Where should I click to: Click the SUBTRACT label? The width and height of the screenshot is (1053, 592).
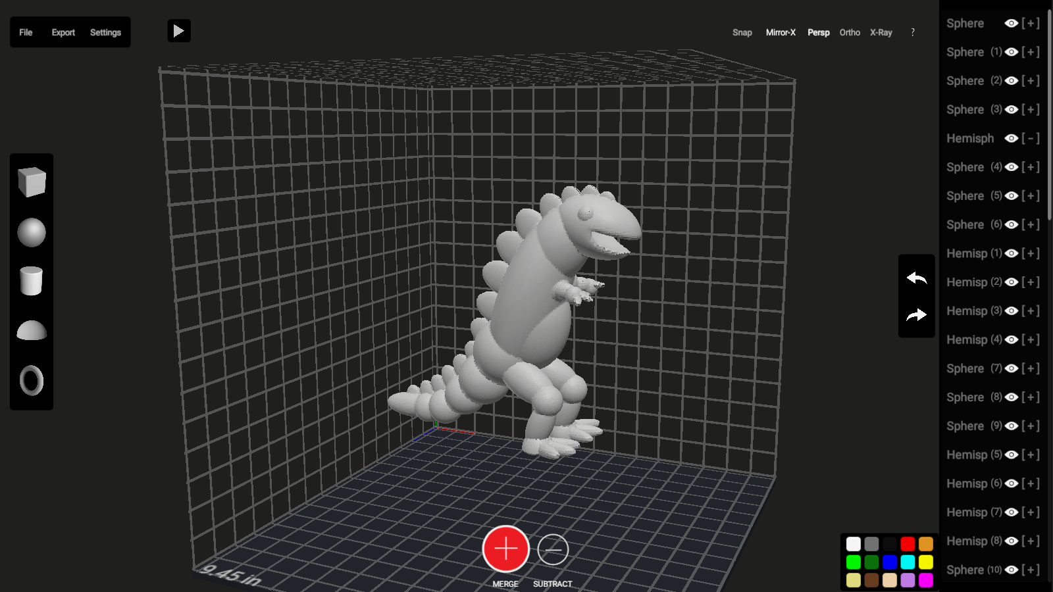[x=553, y=584]
